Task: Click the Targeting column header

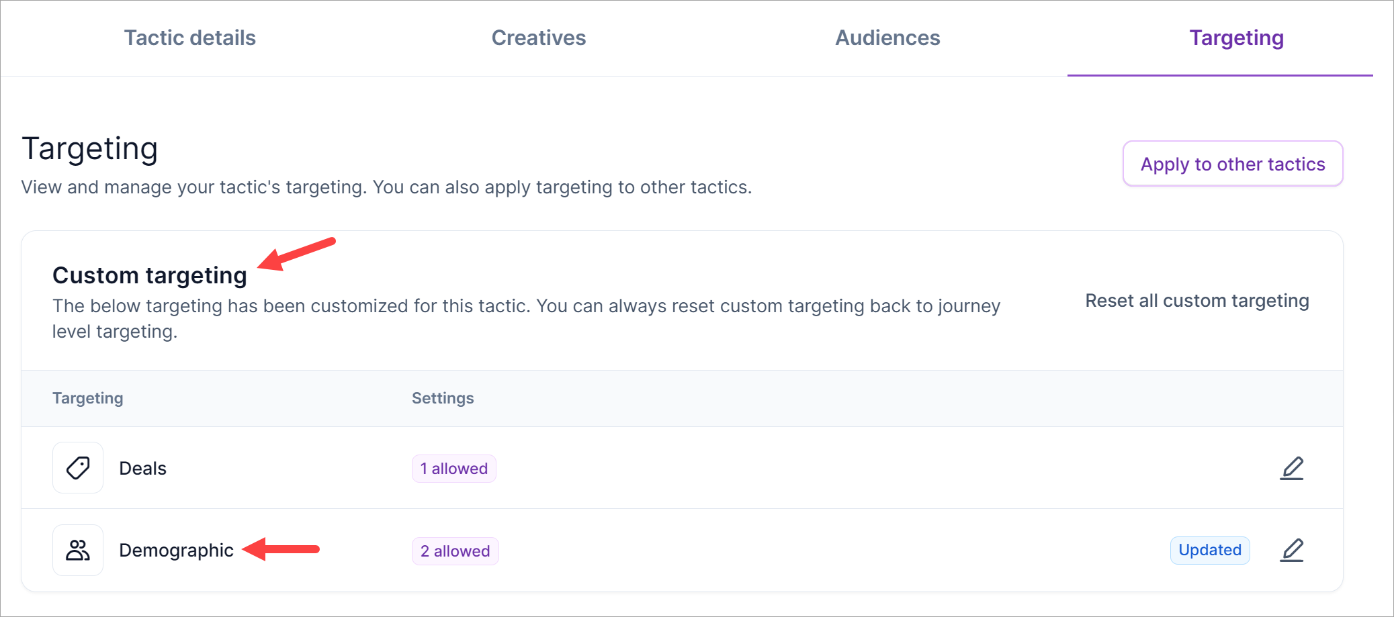Action: (88, 398)
